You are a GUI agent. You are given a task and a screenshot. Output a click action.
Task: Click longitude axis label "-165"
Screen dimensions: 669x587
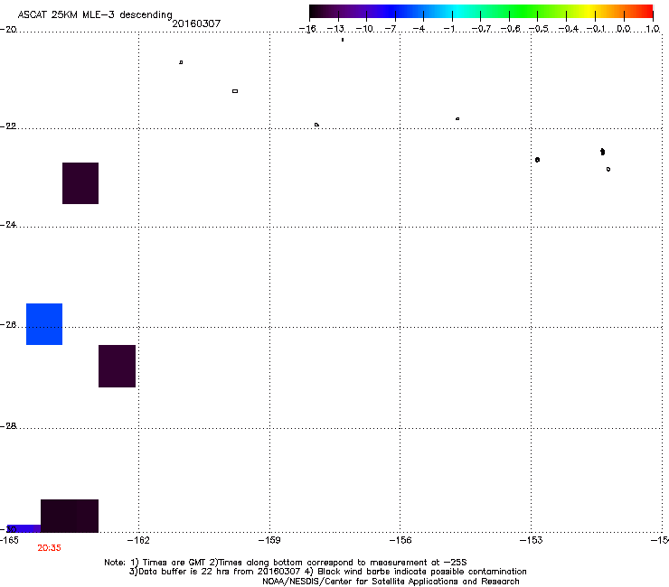[x=9, y=540]
